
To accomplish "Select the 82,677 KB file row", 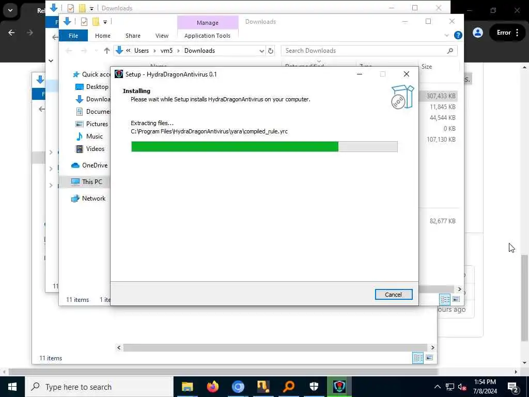I will 438,221.
